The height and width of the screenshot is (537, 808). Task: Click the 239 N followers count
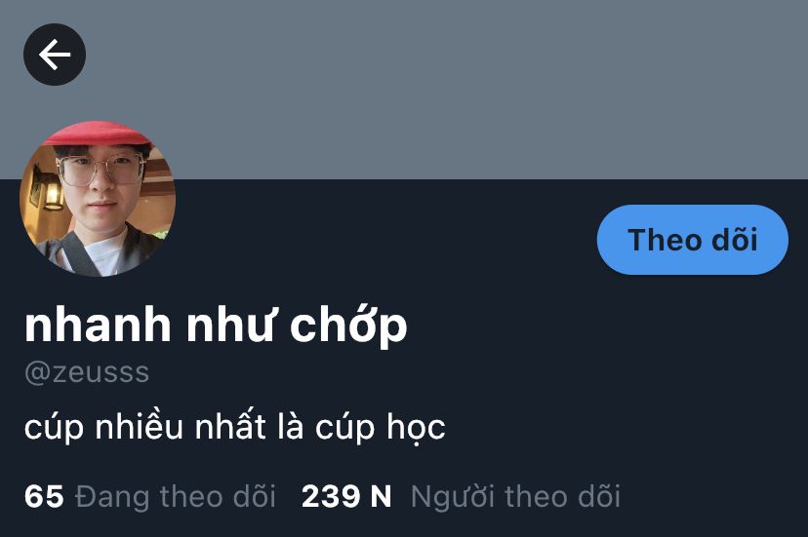pyautogui.click(x=346, y=496)
